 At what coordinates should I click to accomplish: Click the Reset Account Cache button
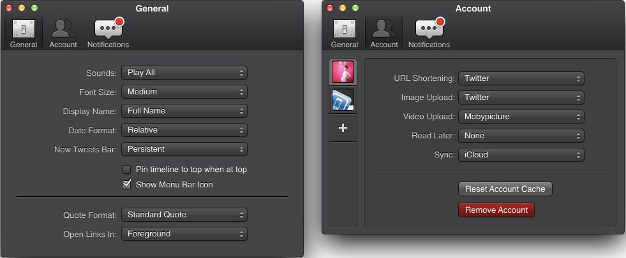tap(505, 189)
